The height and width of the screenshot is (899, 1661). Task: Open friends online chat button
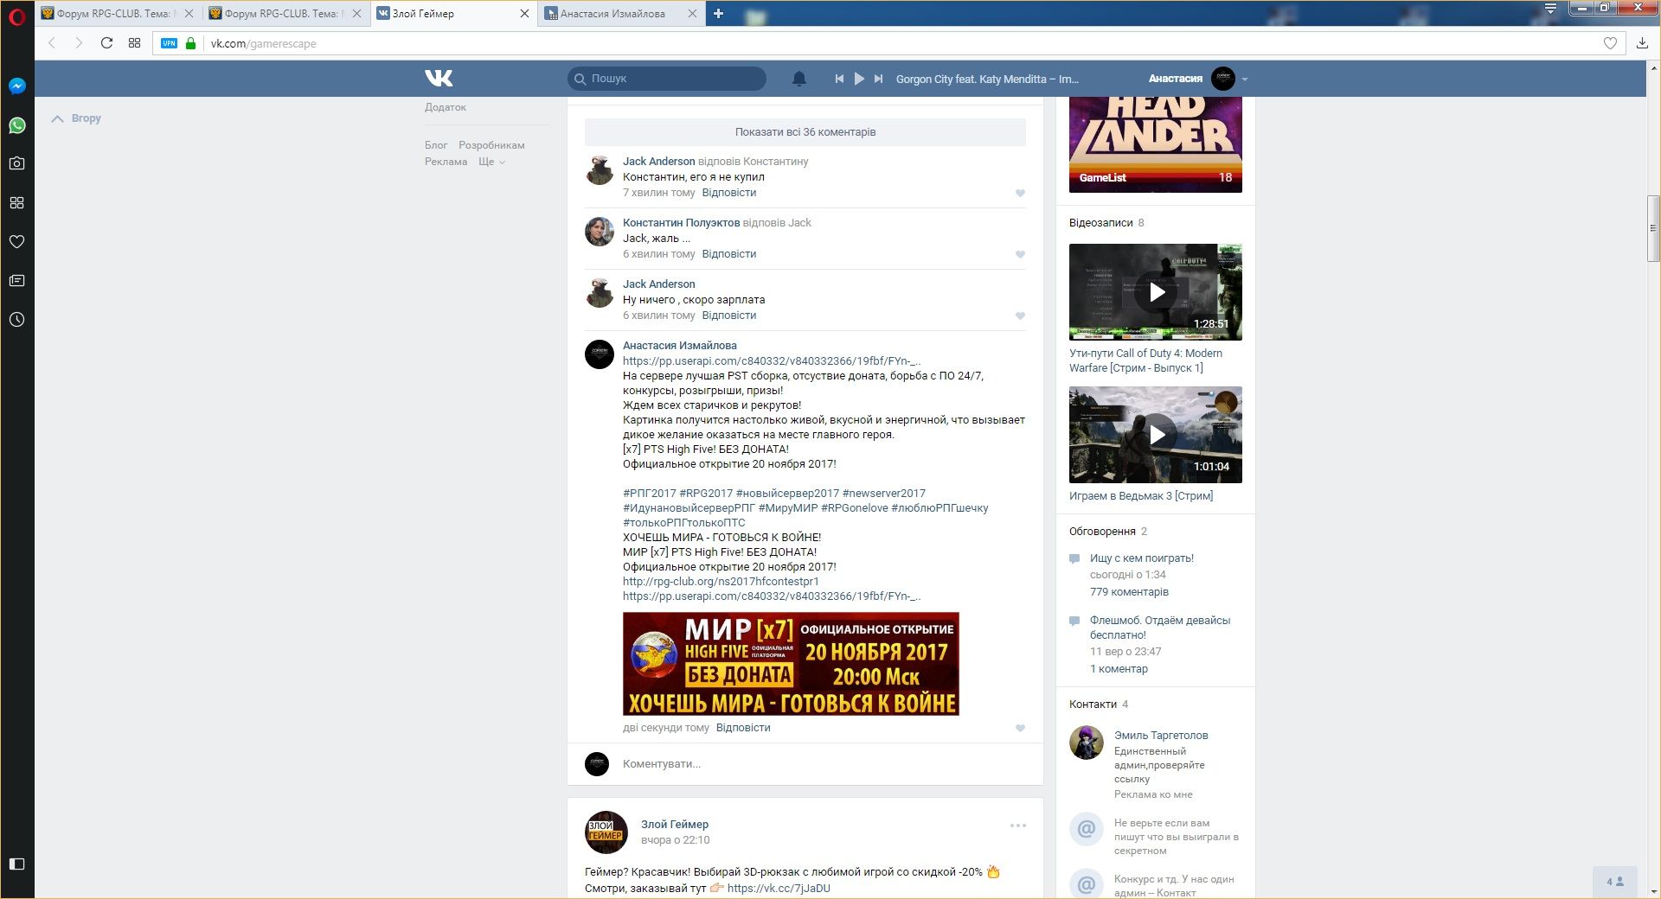pos(1615,882)
